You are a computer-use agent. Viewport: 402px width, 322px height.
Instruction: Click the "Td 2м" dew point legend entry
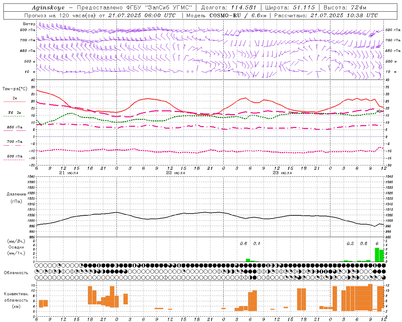pos(15,113)
